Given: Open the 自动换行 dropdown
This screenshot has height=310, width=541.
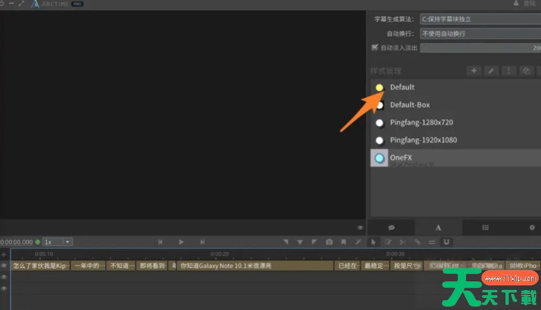Looking at the screenshot, I should (x=480, y=33).
